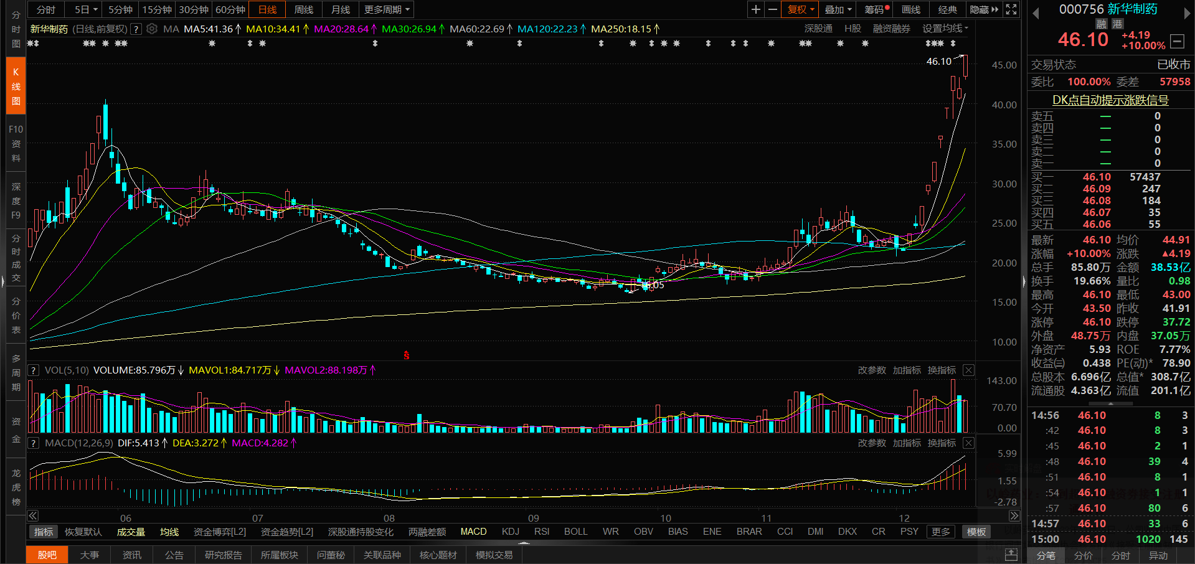Click 换指标 for VOL panel

point(942,370)
